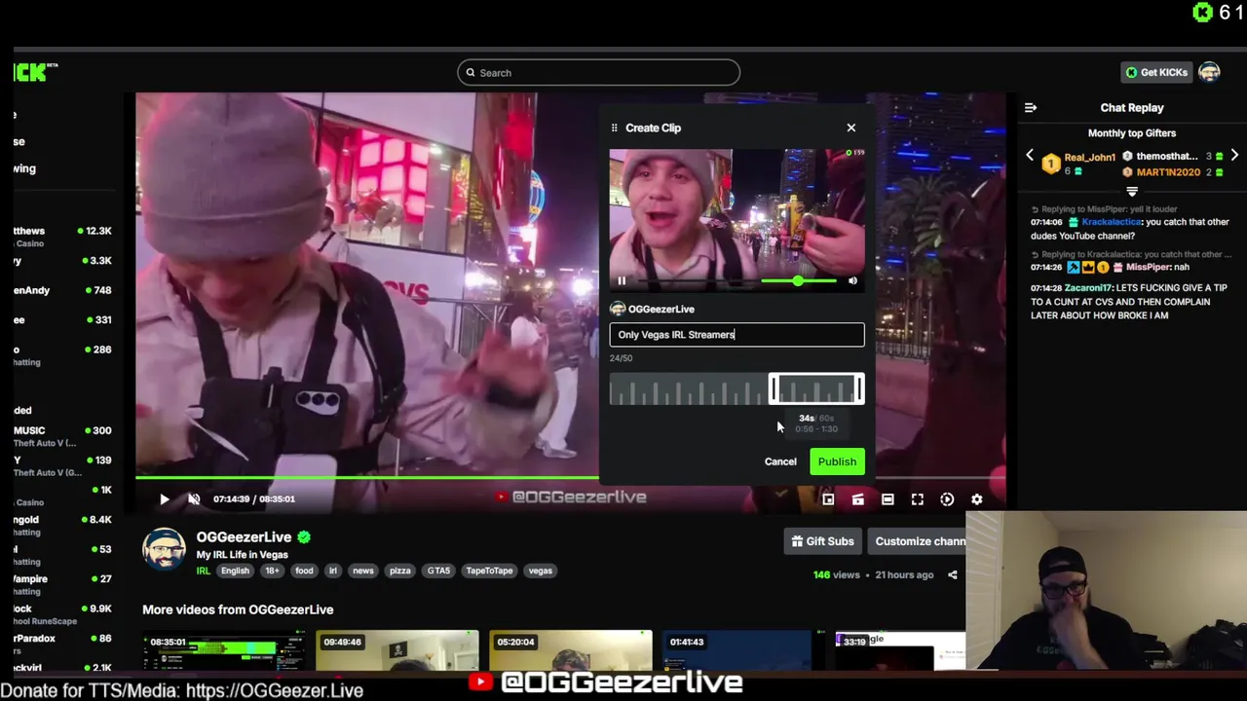Select the English tag

pos(235,571)
